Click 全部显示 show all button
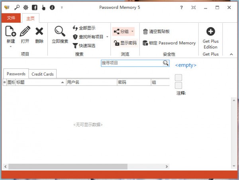 point(84,28)
